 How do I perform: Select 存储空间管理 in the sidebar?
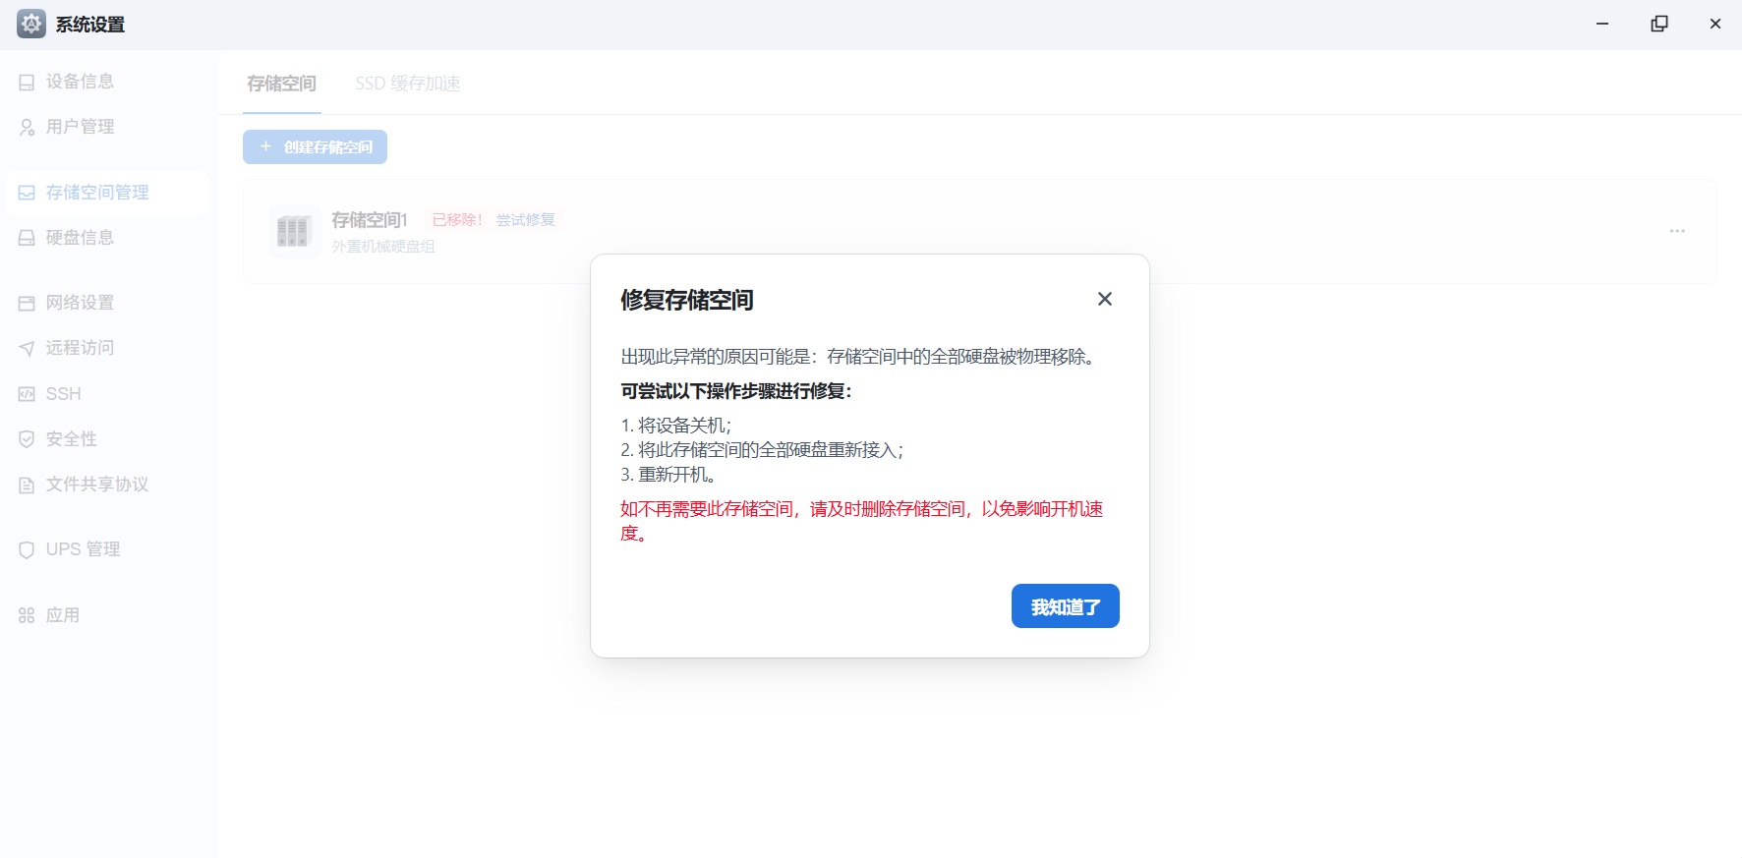[x=107, y=193]
